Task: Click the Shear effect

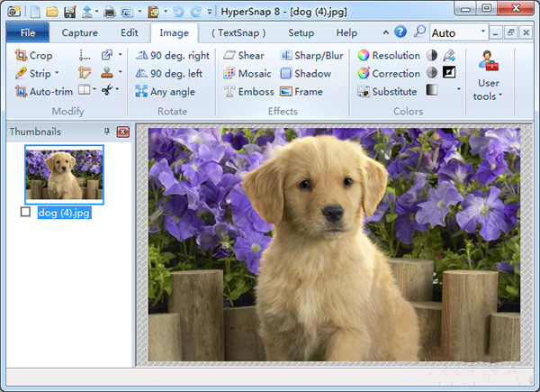Action: 244,55
